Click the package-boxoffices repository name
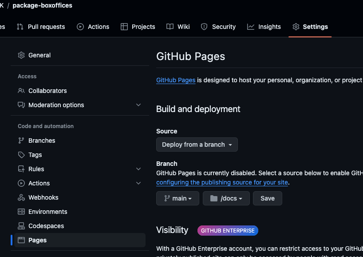The width and height of the screenshot is (363, 257). click(42, 5)
